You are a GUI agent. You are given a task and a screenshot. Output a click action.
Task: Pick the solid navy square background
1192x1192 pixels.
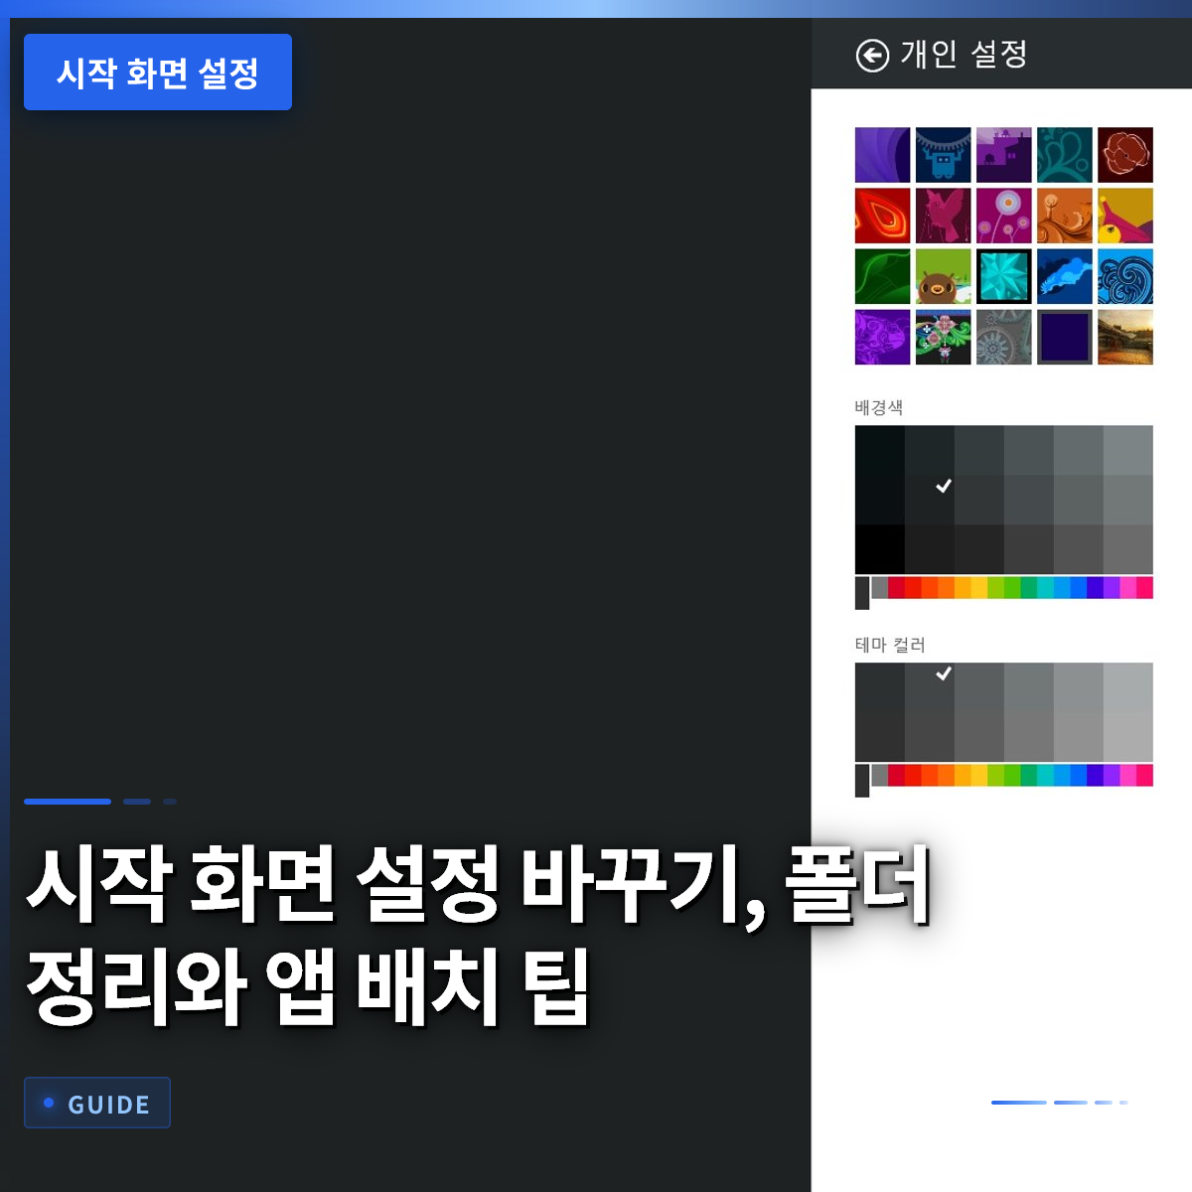(x=1065, y=337)
